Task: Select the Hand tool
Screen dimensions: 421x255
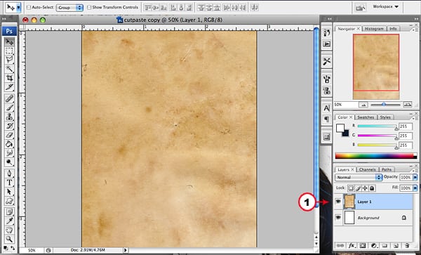Action: pos(9,230)
